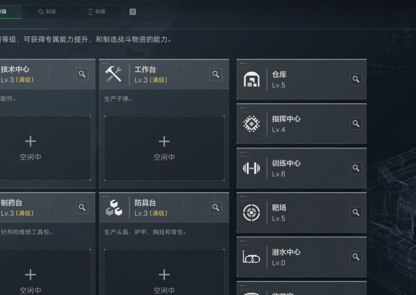Click the 靶场 magnifying glass
416x295 pixels.
(x=356, y=212)
